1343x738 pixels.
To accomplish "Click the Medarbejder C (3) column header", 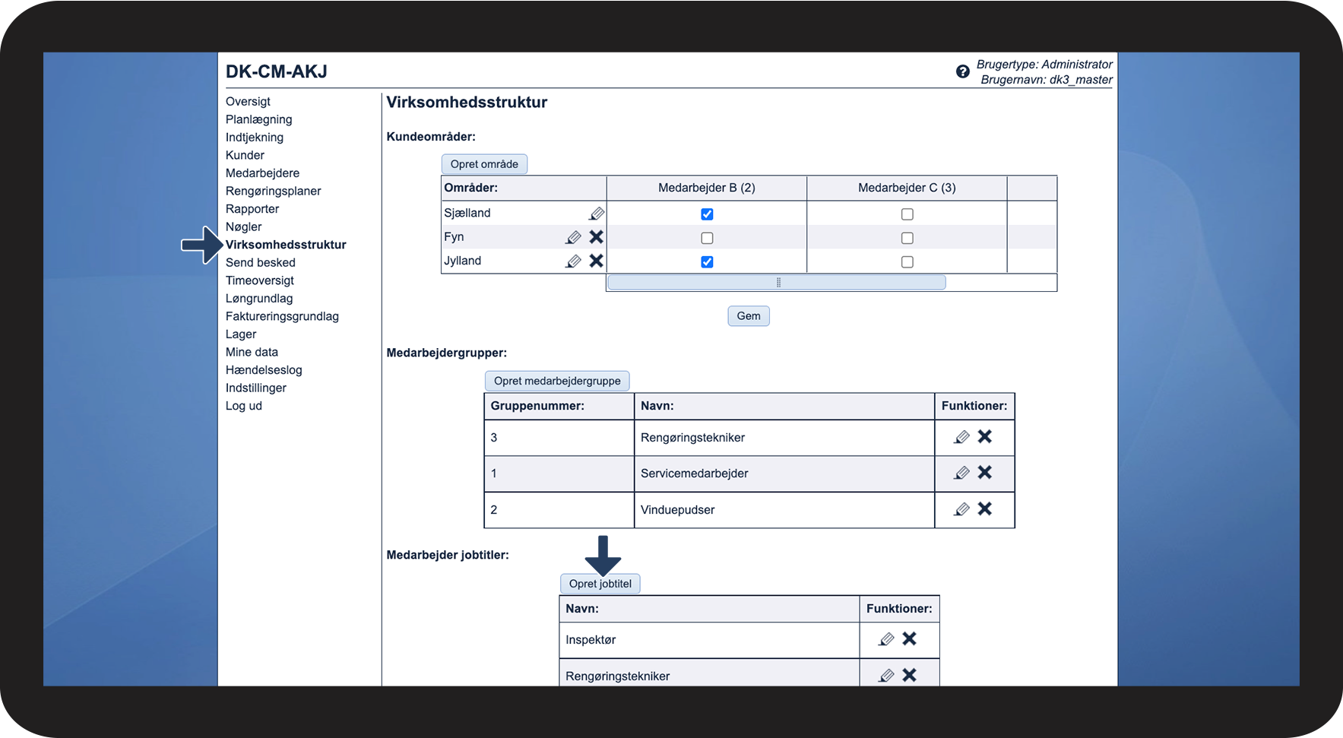I will [907, 188].
